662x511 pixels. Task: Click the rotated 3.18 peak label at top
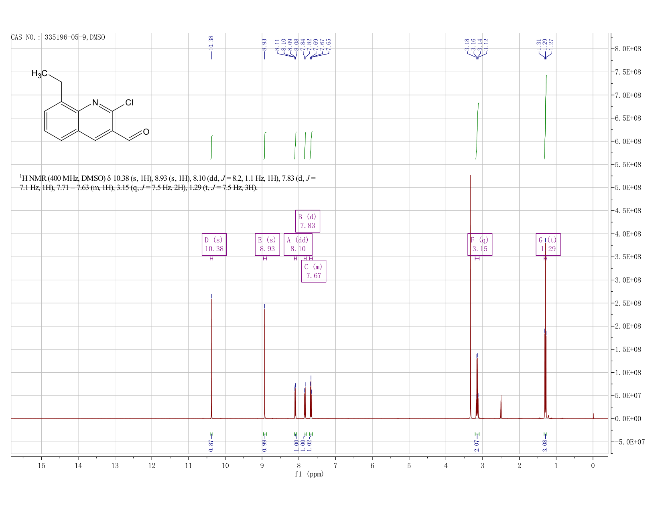click(x=467, y=44)
